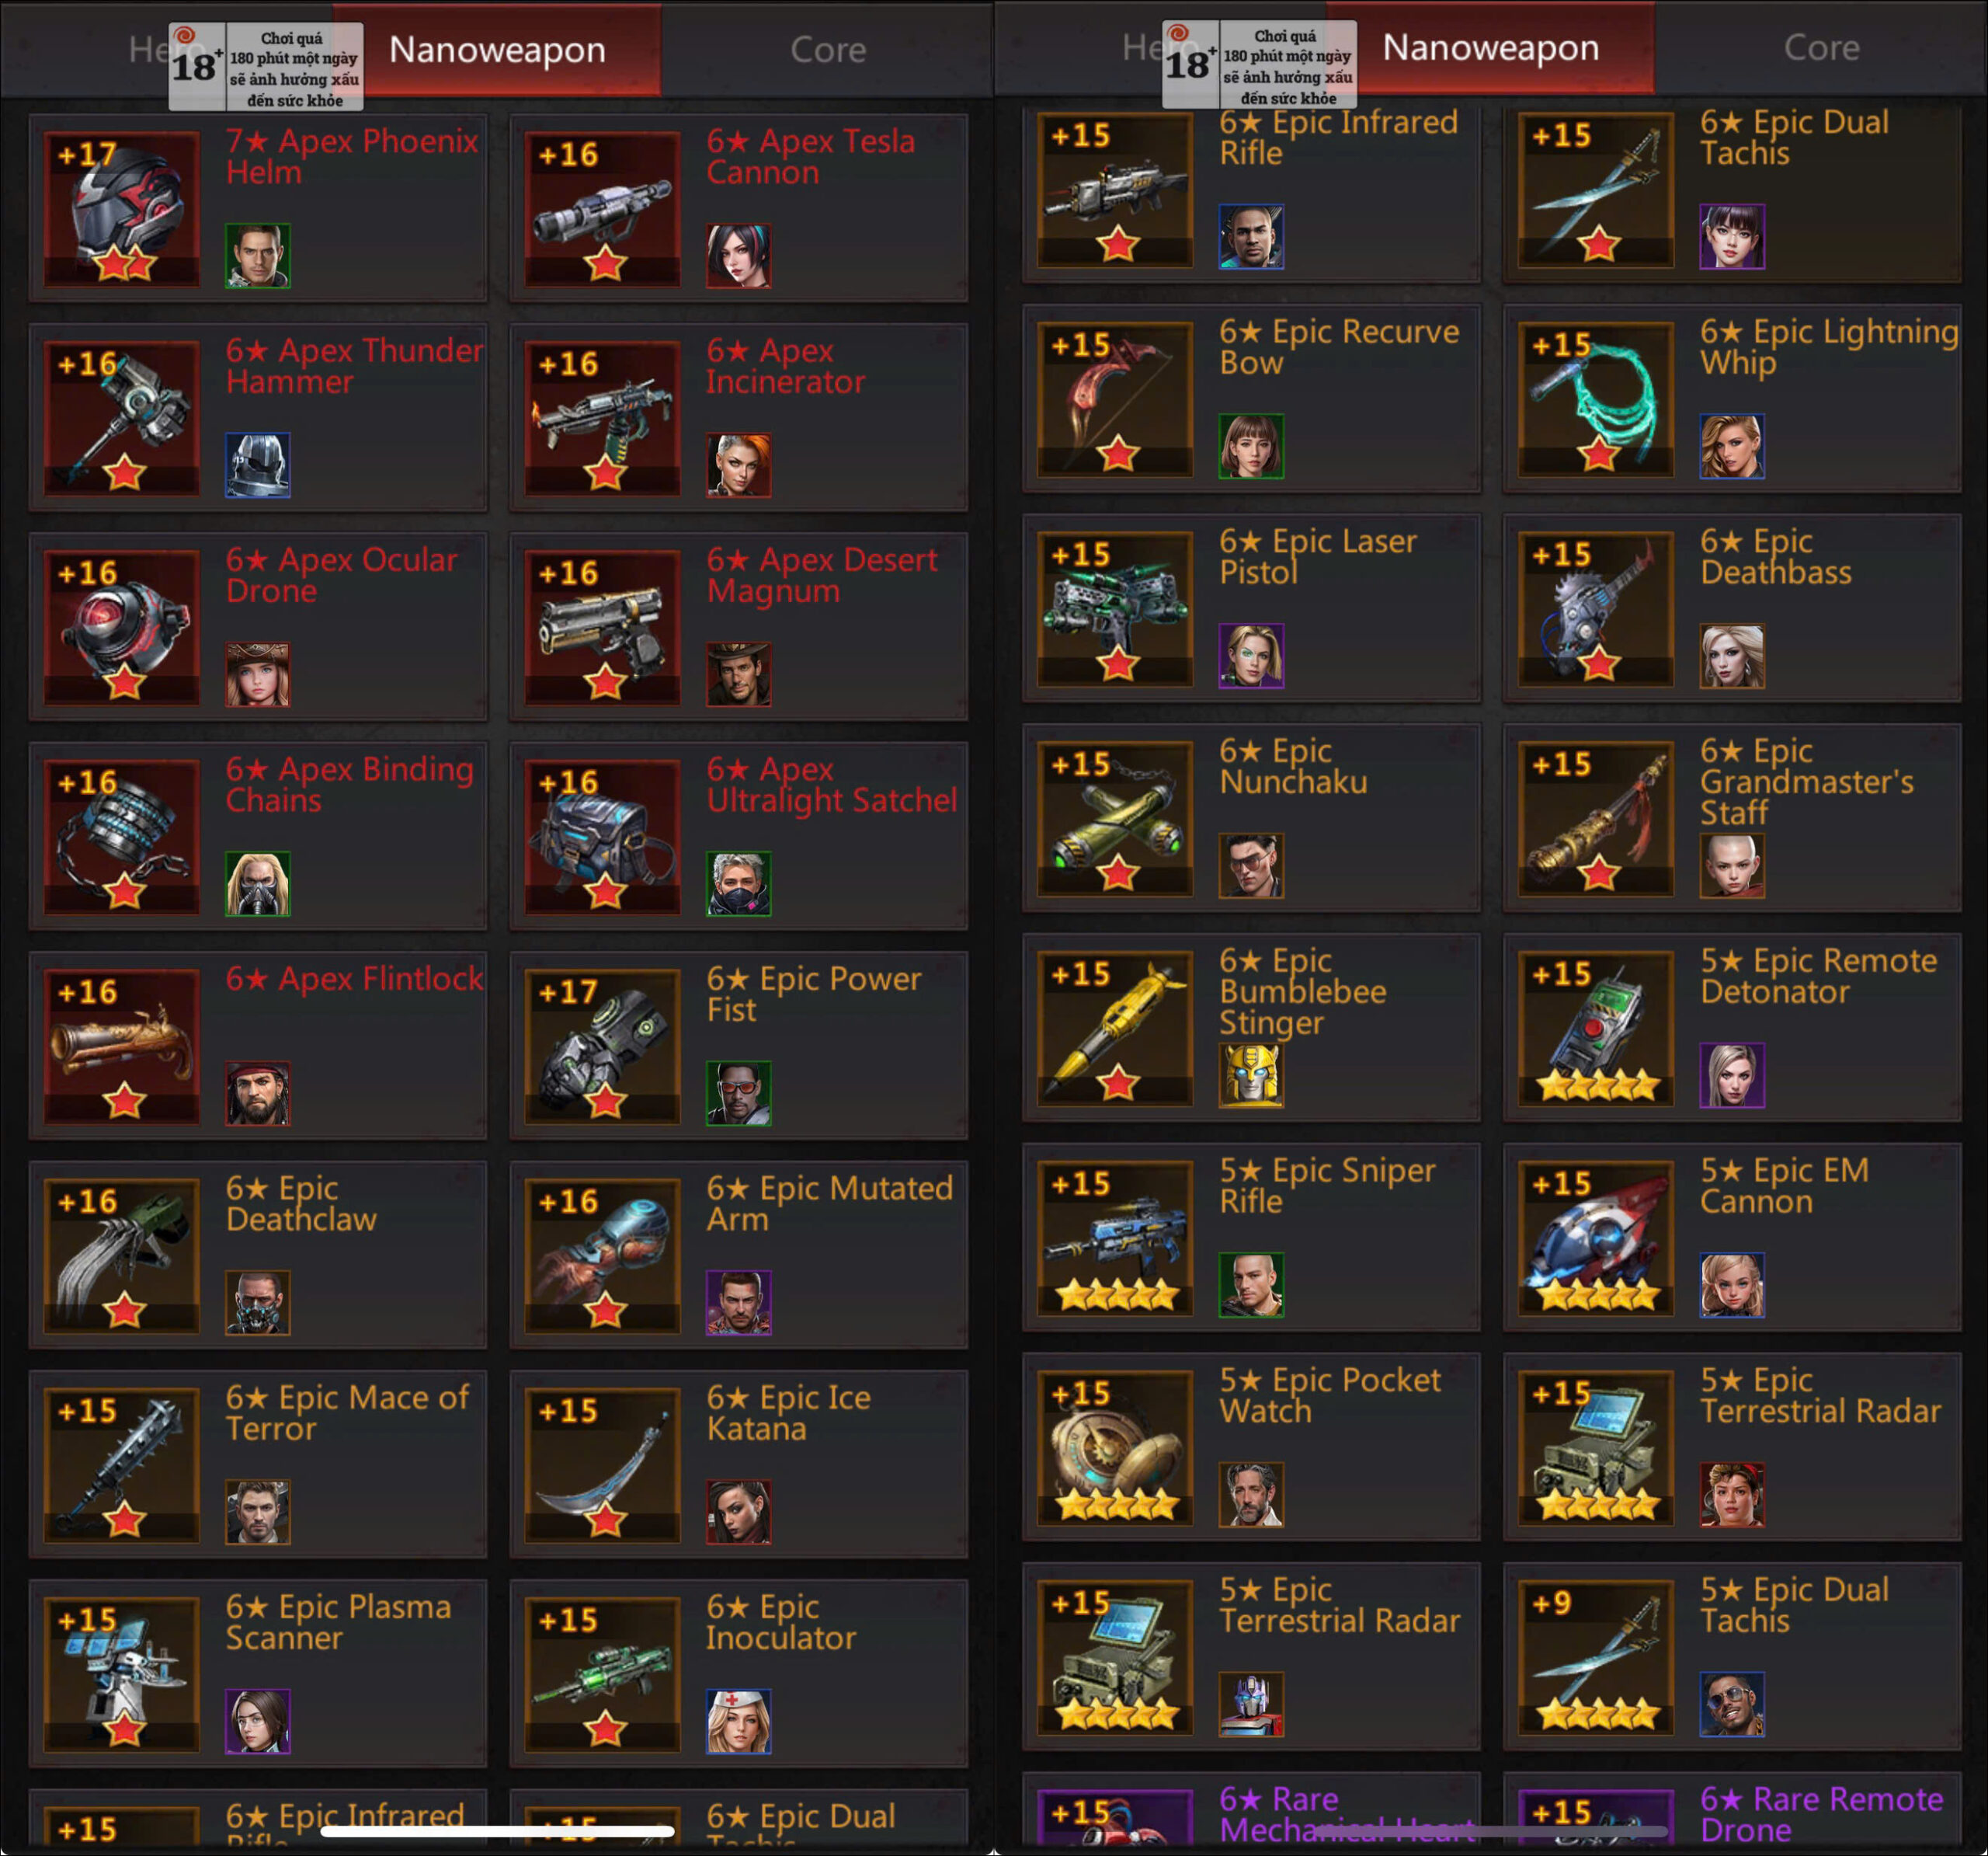Tap the Apex Thunder Hammer icon
Viewport: 1988px width, 1856px height.
[x=122, y=418]
